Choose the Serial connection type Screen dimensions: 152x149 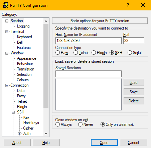[130, 53]
